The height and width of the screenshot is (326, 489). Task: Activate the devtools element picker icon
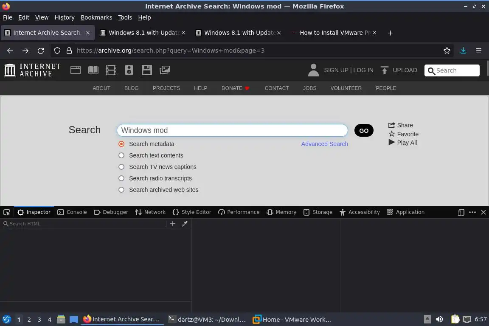[x=7, y=212]
